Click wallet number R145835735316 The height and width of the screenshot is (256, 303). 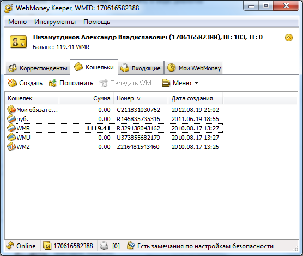(x=138, y=119)
